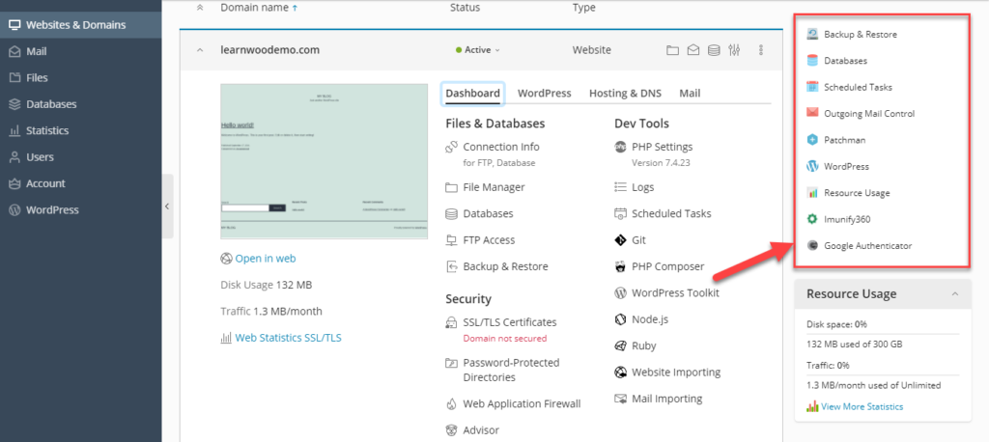This screenshot has width=989, height=442.
Task: Click Databases in right panel
Action: (845, 61)
